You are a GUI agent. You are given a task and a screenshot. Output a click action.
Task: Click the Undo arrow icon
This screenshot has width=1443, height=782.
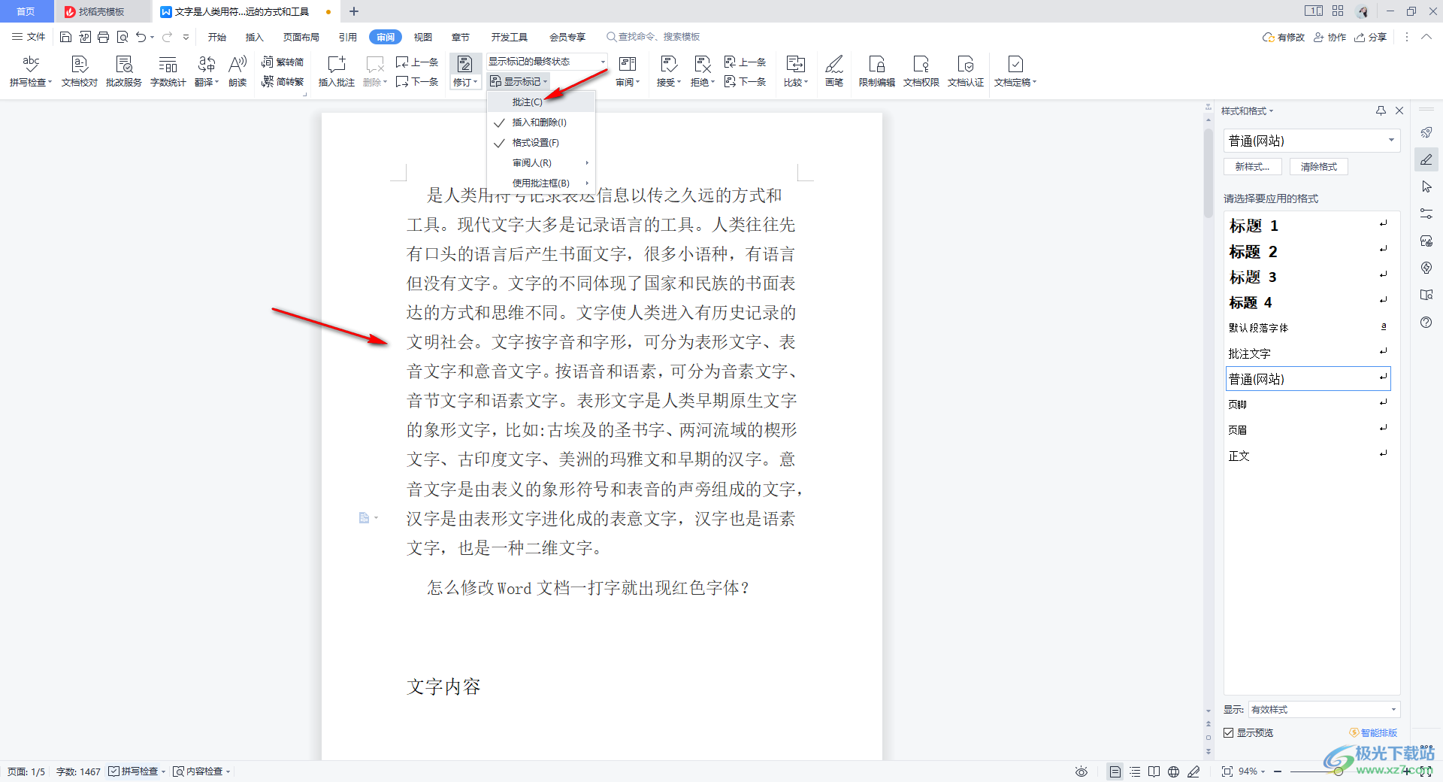pos(141,37)
